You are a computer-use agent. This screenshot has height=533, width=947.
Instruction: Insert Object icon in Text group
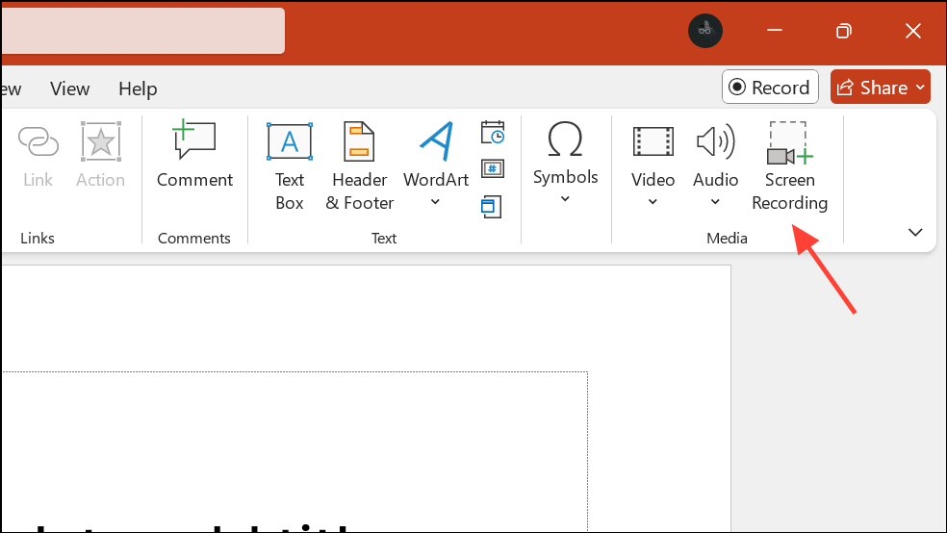pyautogui.click(x=491, y=207)
